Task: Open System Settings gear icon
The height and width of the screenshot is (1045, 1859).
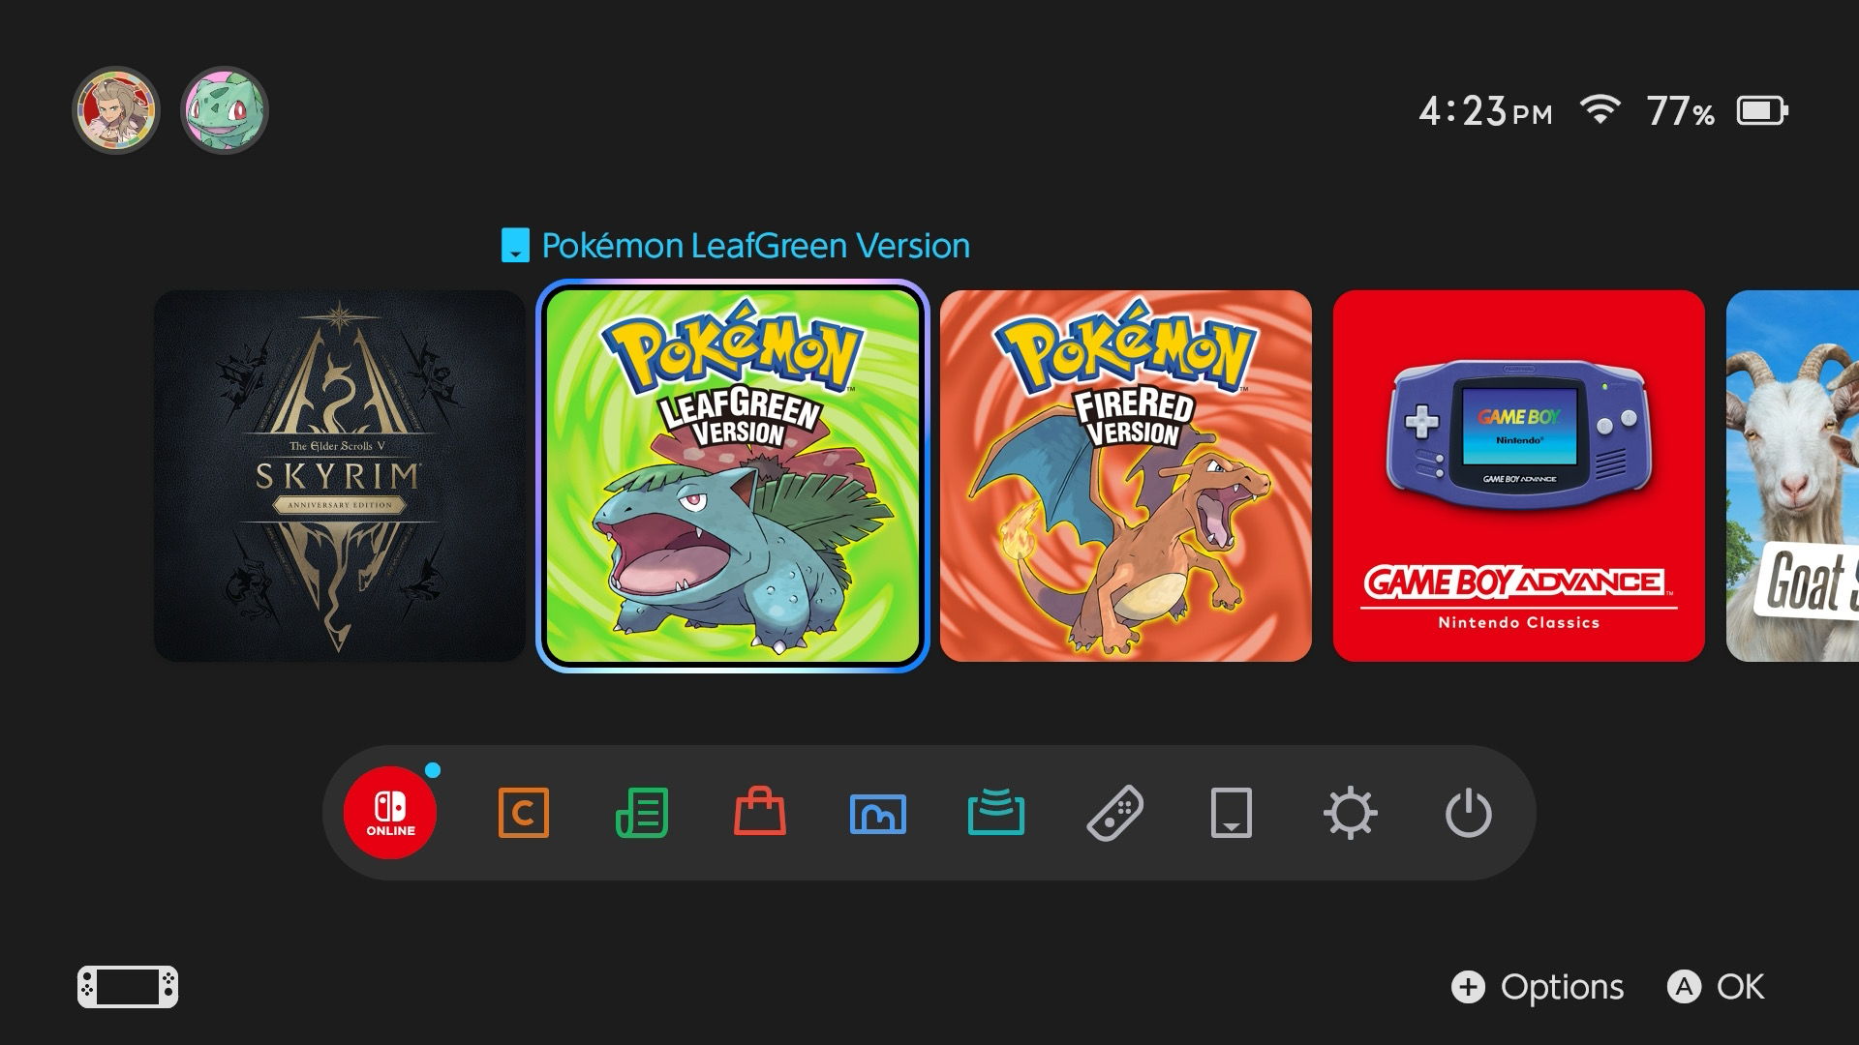Action: (x=1350, y=813)
